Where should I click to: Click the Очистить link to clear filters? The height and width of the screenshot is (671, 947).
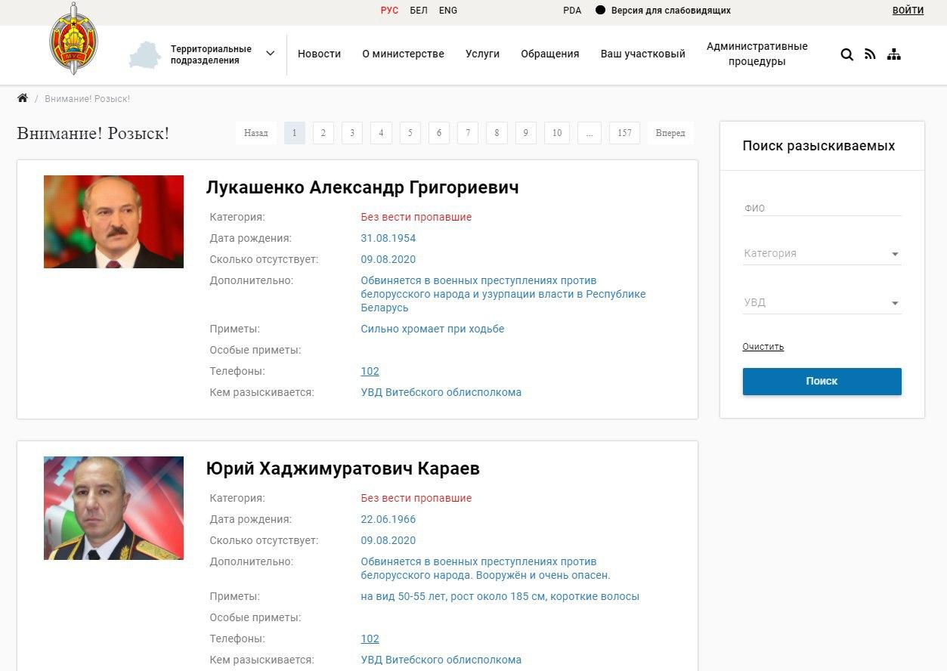[763, 346]
